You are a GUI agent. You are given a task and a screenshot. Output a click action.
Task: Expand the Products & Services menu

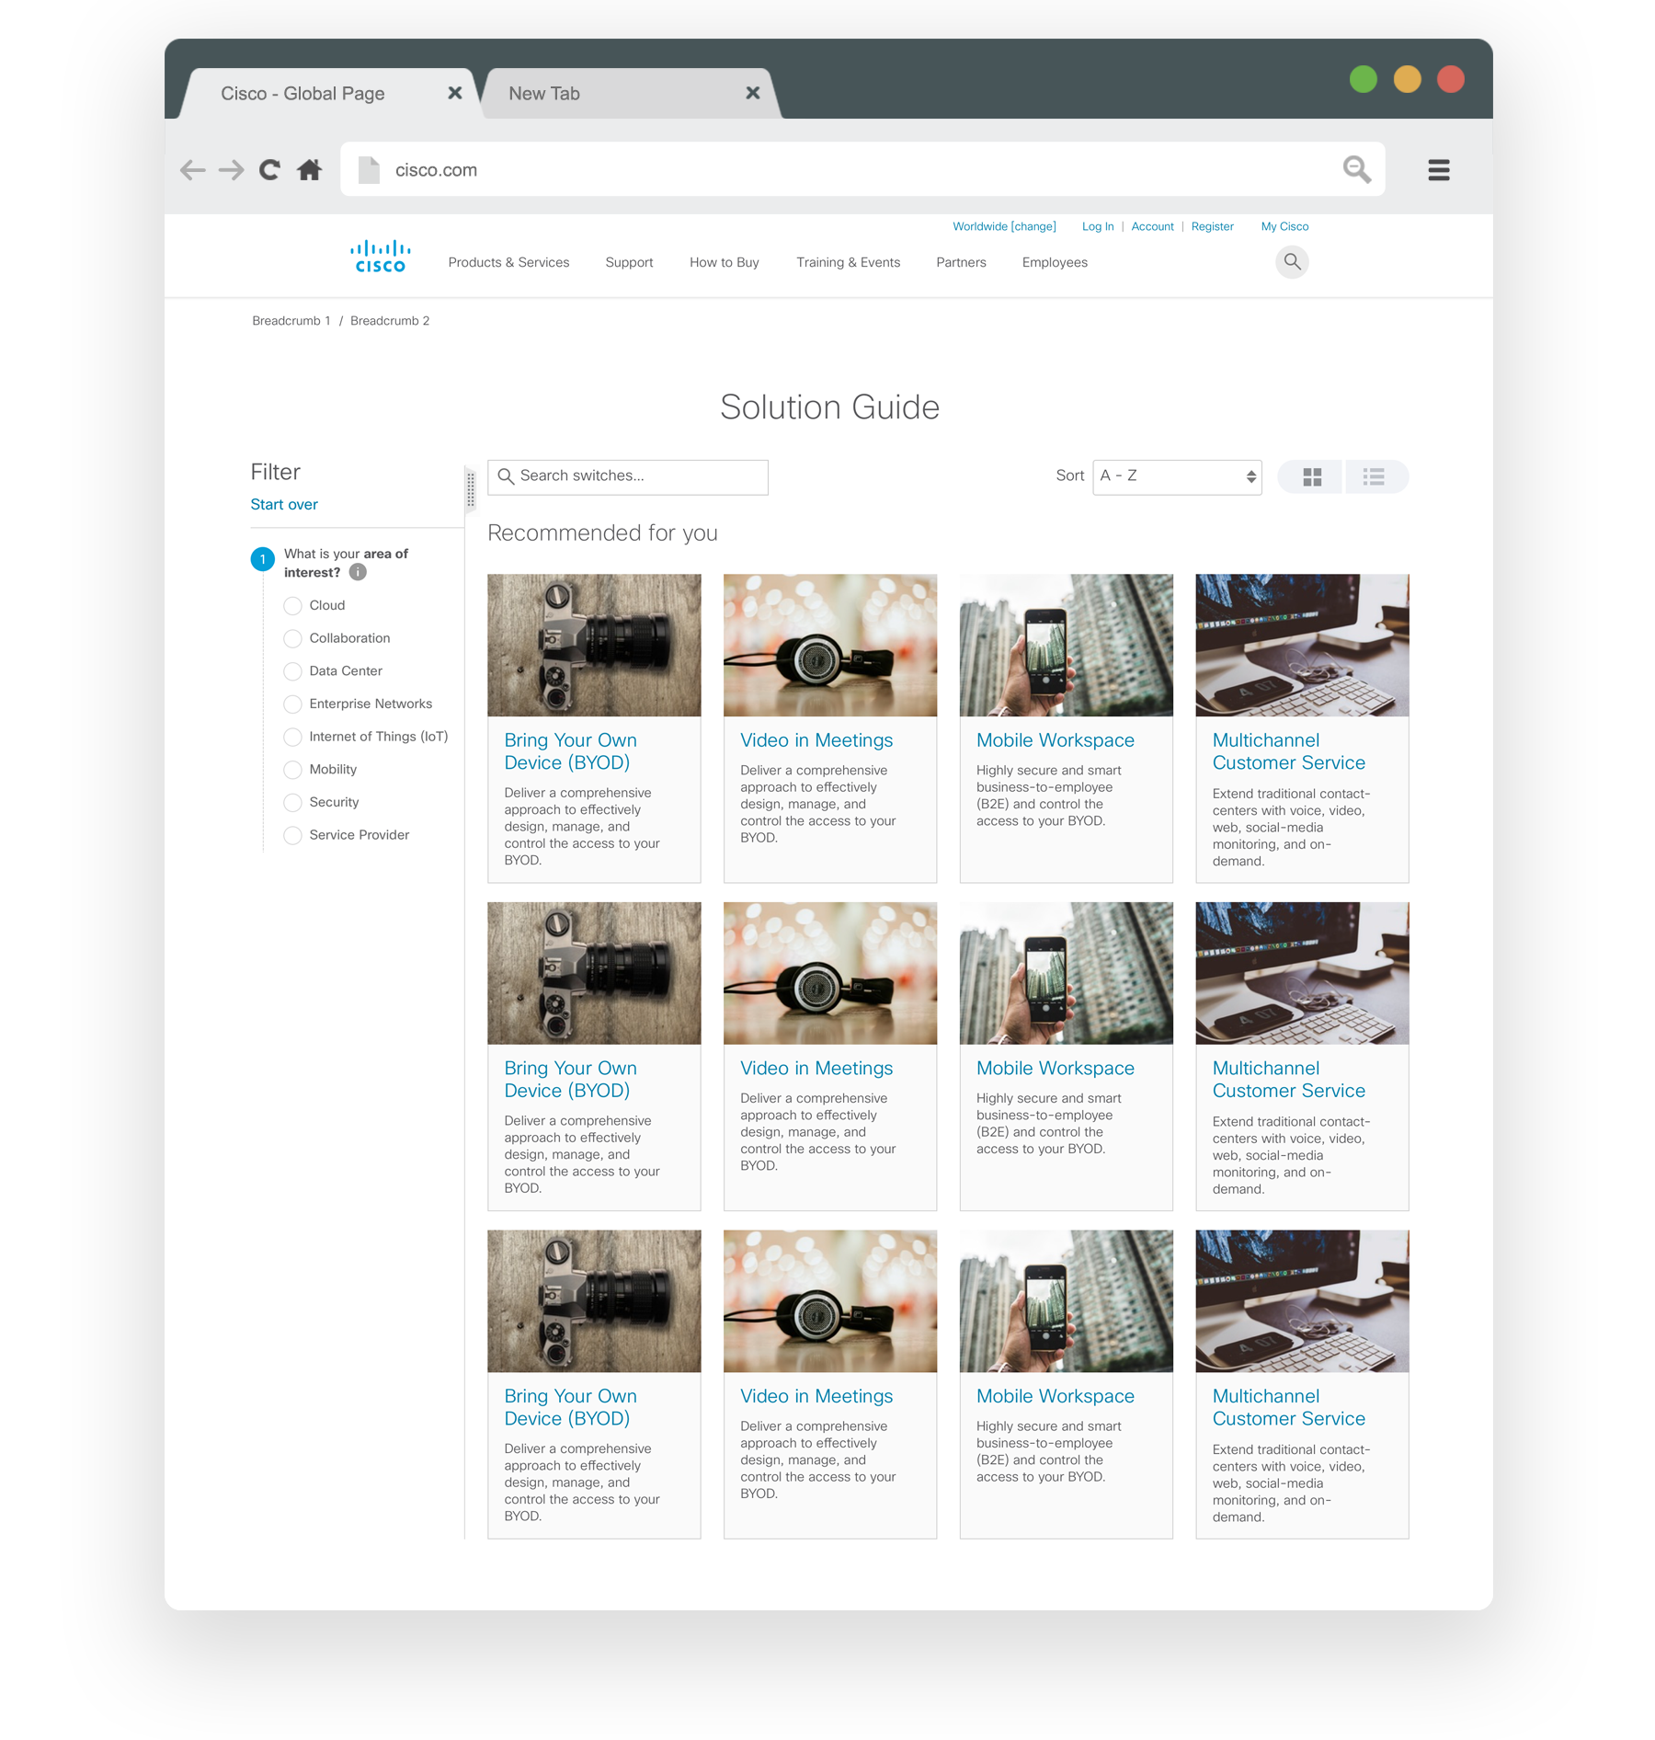pyautogui.click(x=508, y=263)
